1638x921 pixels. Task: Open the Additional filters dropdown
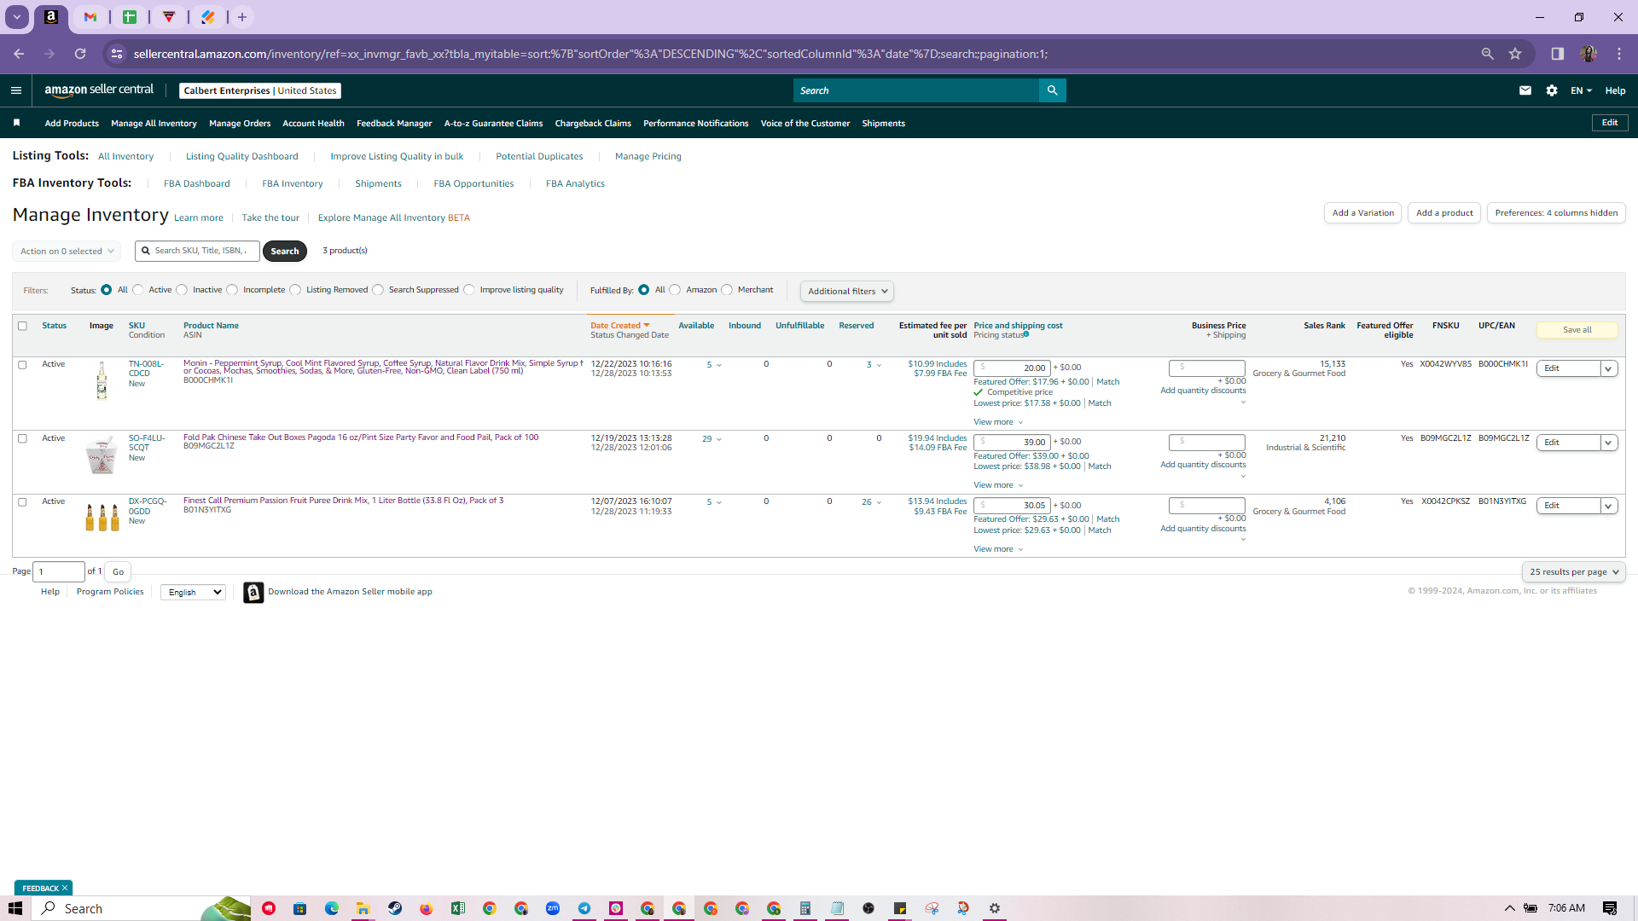[x=846, y=292]
